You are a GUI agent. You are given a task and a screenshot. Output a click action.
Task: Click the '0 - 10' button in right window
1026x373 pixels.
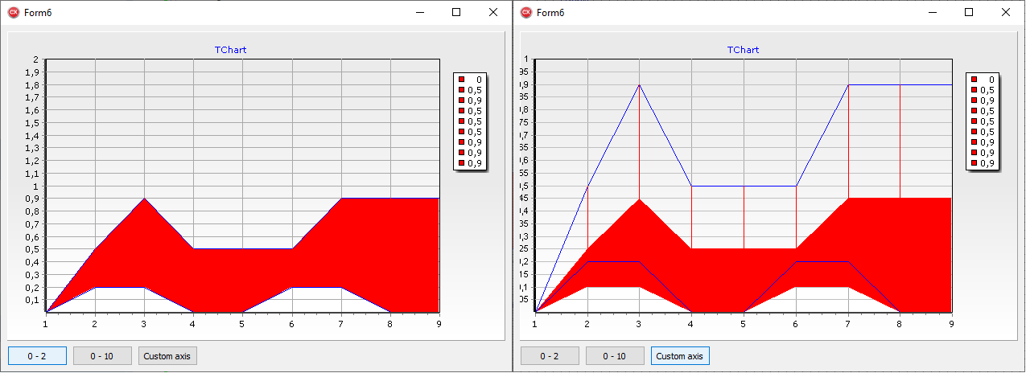tap(615, 356)
